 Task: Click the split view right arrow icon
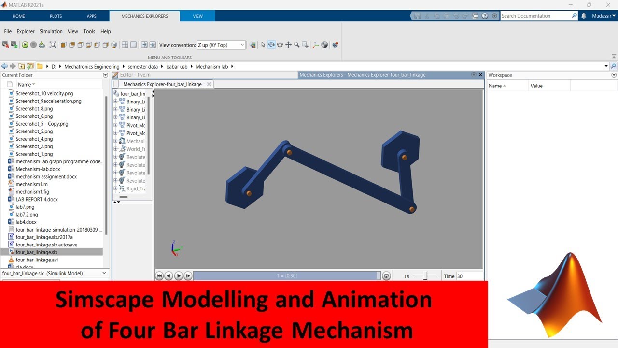coord(144,45)
